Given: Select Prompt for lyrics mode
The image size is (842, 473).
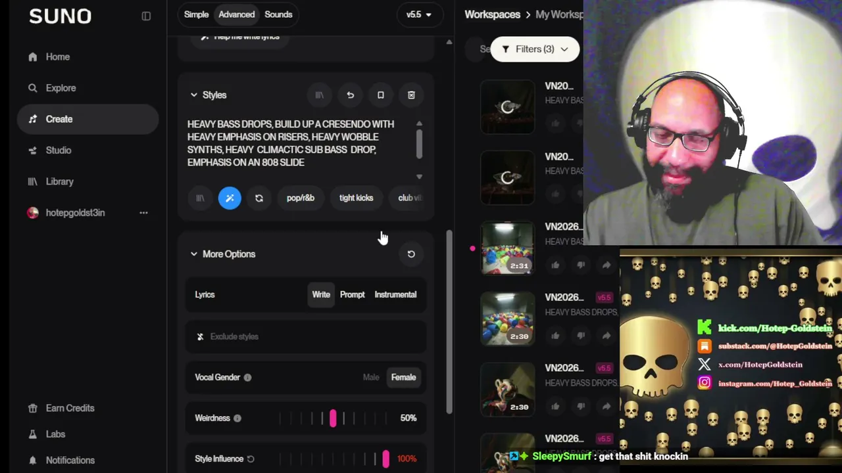Looking at the screenshot, I should pyautogui.click(x=352, y=295).
